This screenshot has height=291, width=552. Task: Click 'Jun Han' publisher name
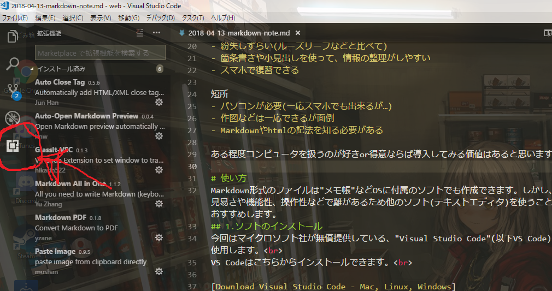tap(47, 103)
